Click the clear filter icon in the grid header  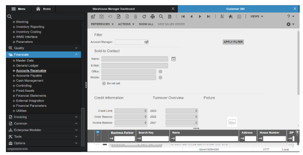[x=297, y=132]
